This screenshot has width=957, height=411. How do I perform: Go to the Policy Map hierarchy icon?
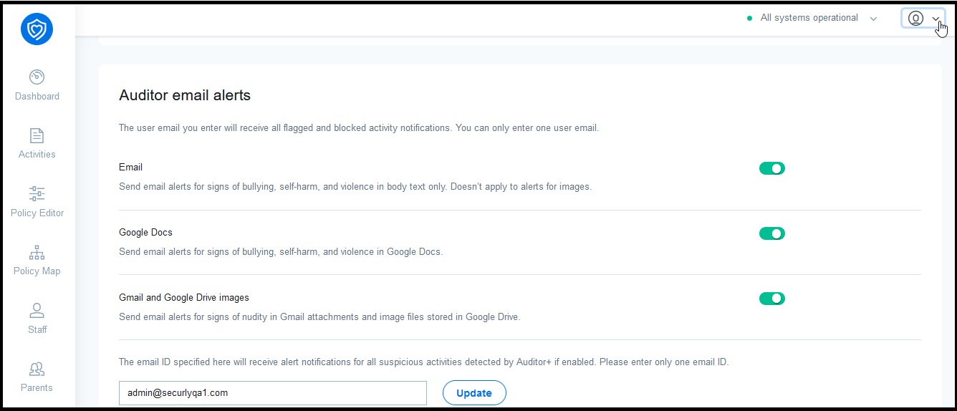[x=37, y=252]
